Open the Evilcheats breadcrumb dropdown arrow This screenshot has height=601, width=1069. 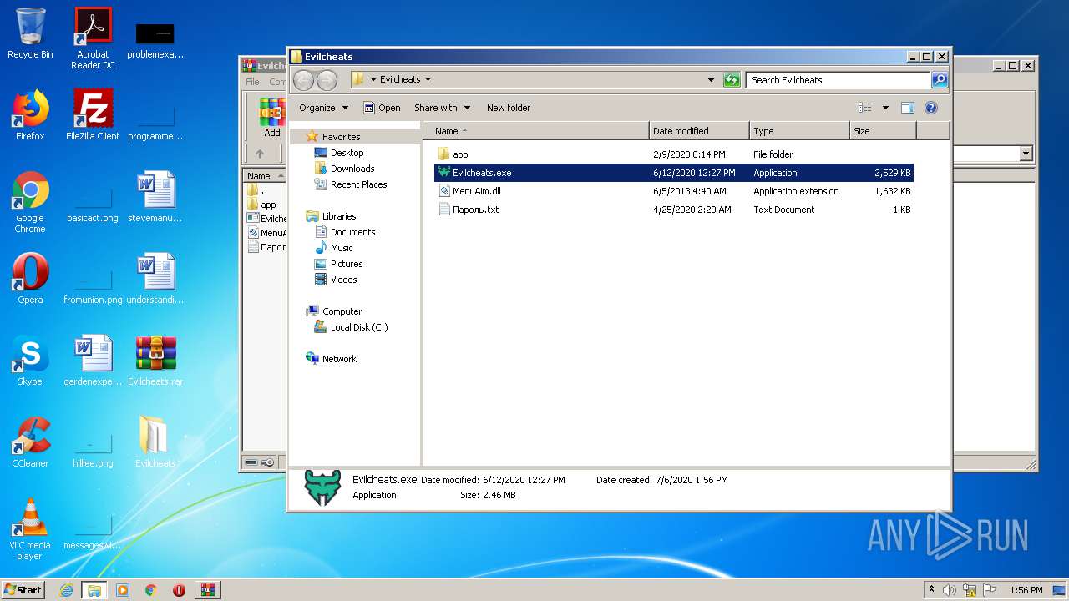tap(428, 80)
